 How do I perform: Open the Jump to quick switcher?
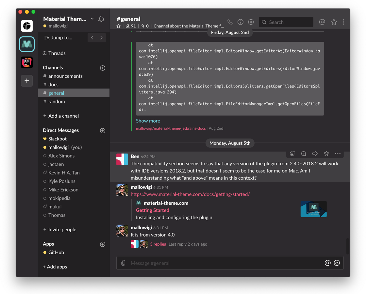58,38
